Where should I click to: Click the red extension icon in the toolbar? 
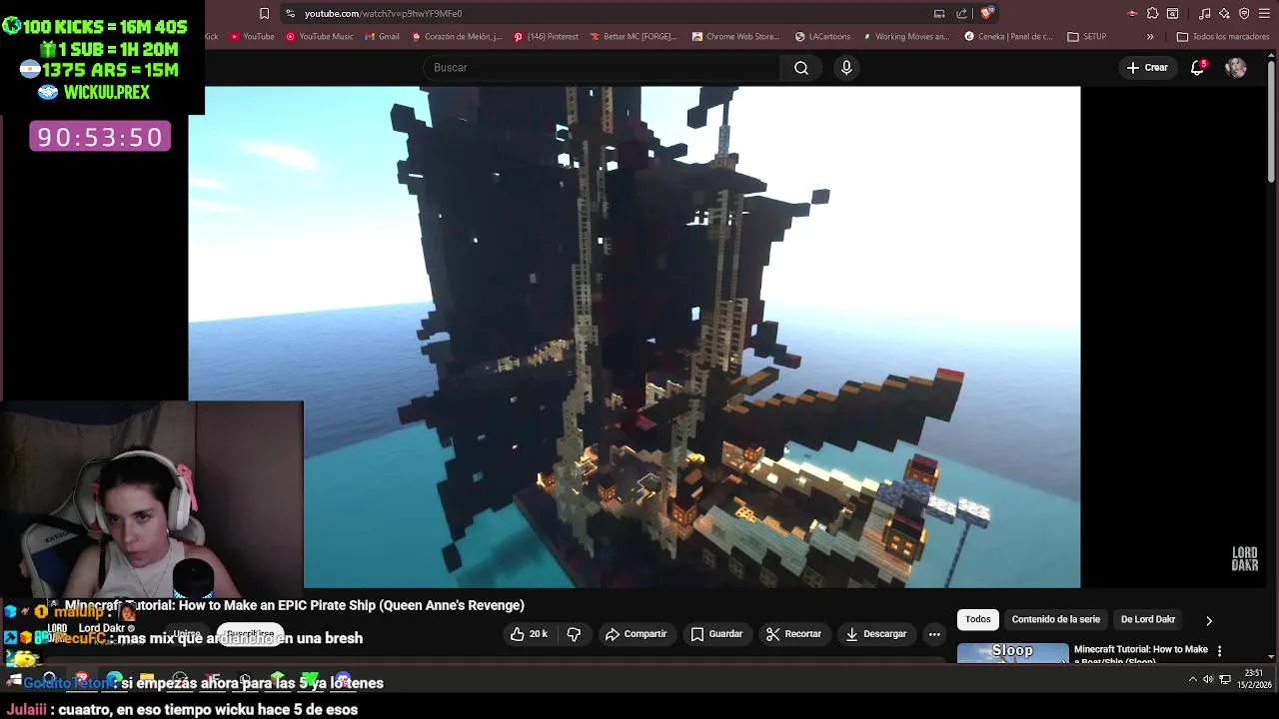pyautogui.click(x=1132, y=13)
